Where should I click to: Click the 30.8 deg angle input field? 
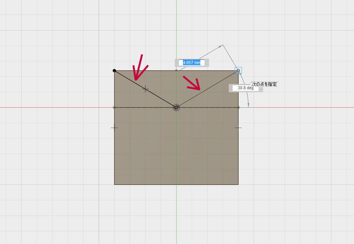tap(245, 88)
